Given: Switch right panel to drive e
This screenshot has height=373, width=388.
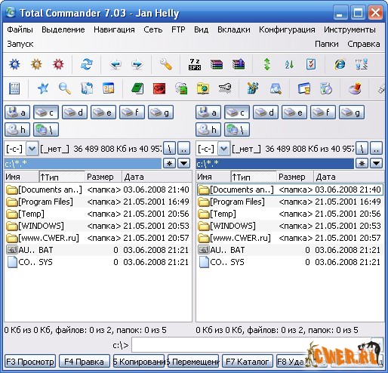Looking at the screenshot, I should point(294,113).
